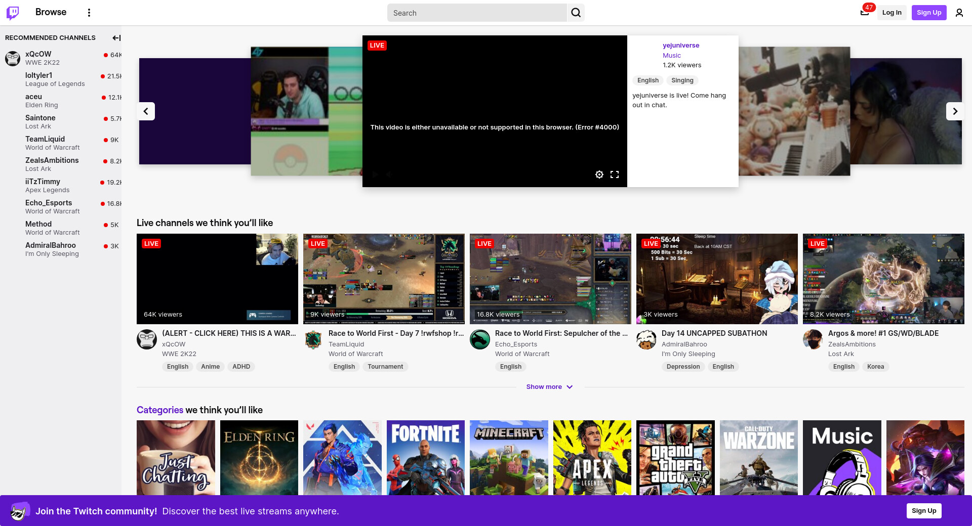The width and height of the screenshot is (972, 526).
Task: Type in the Search field
Action: point(476,13)
